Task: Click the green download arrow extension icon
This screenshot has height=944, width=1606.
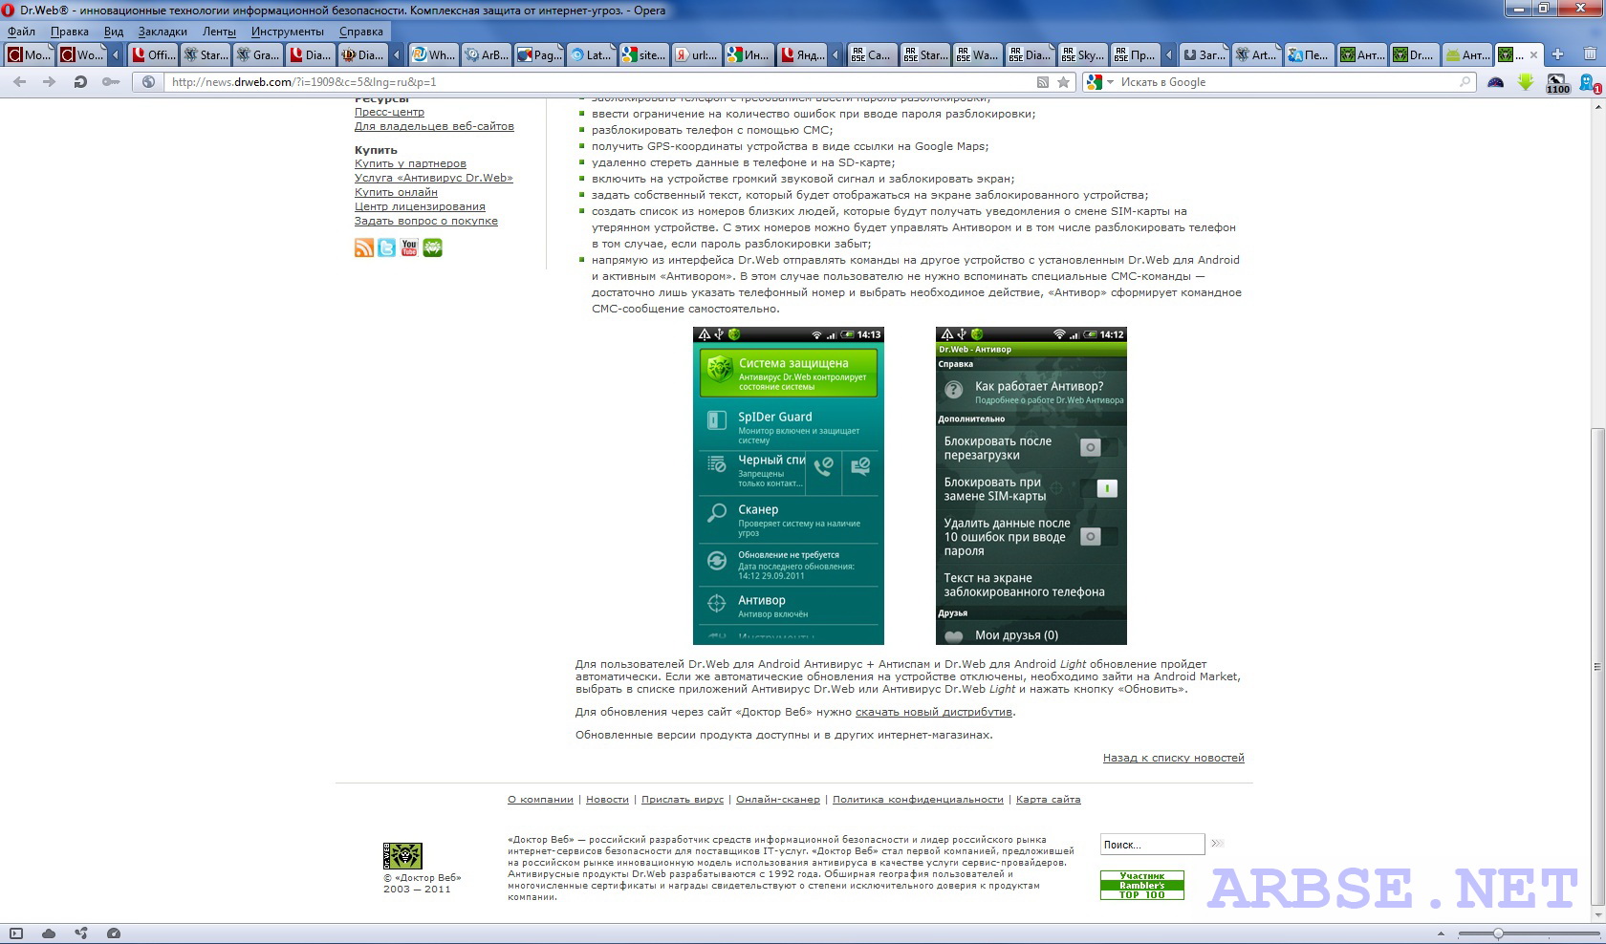Action: coord(1526,82)
